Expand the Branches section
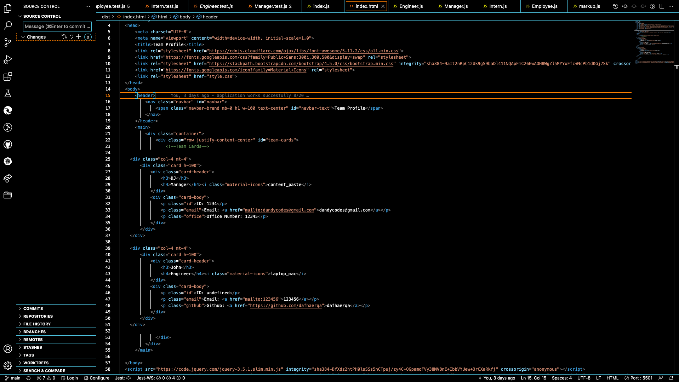This screenshot has height=382, width=679. [x=34, y=331]
